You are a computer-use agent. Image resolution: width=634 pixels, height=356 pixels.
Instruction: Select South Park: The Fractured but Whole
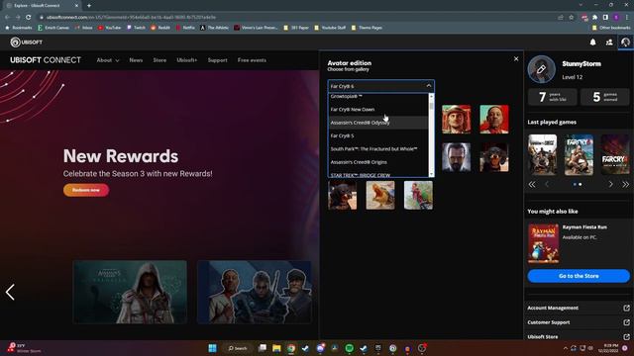(378, 149)
